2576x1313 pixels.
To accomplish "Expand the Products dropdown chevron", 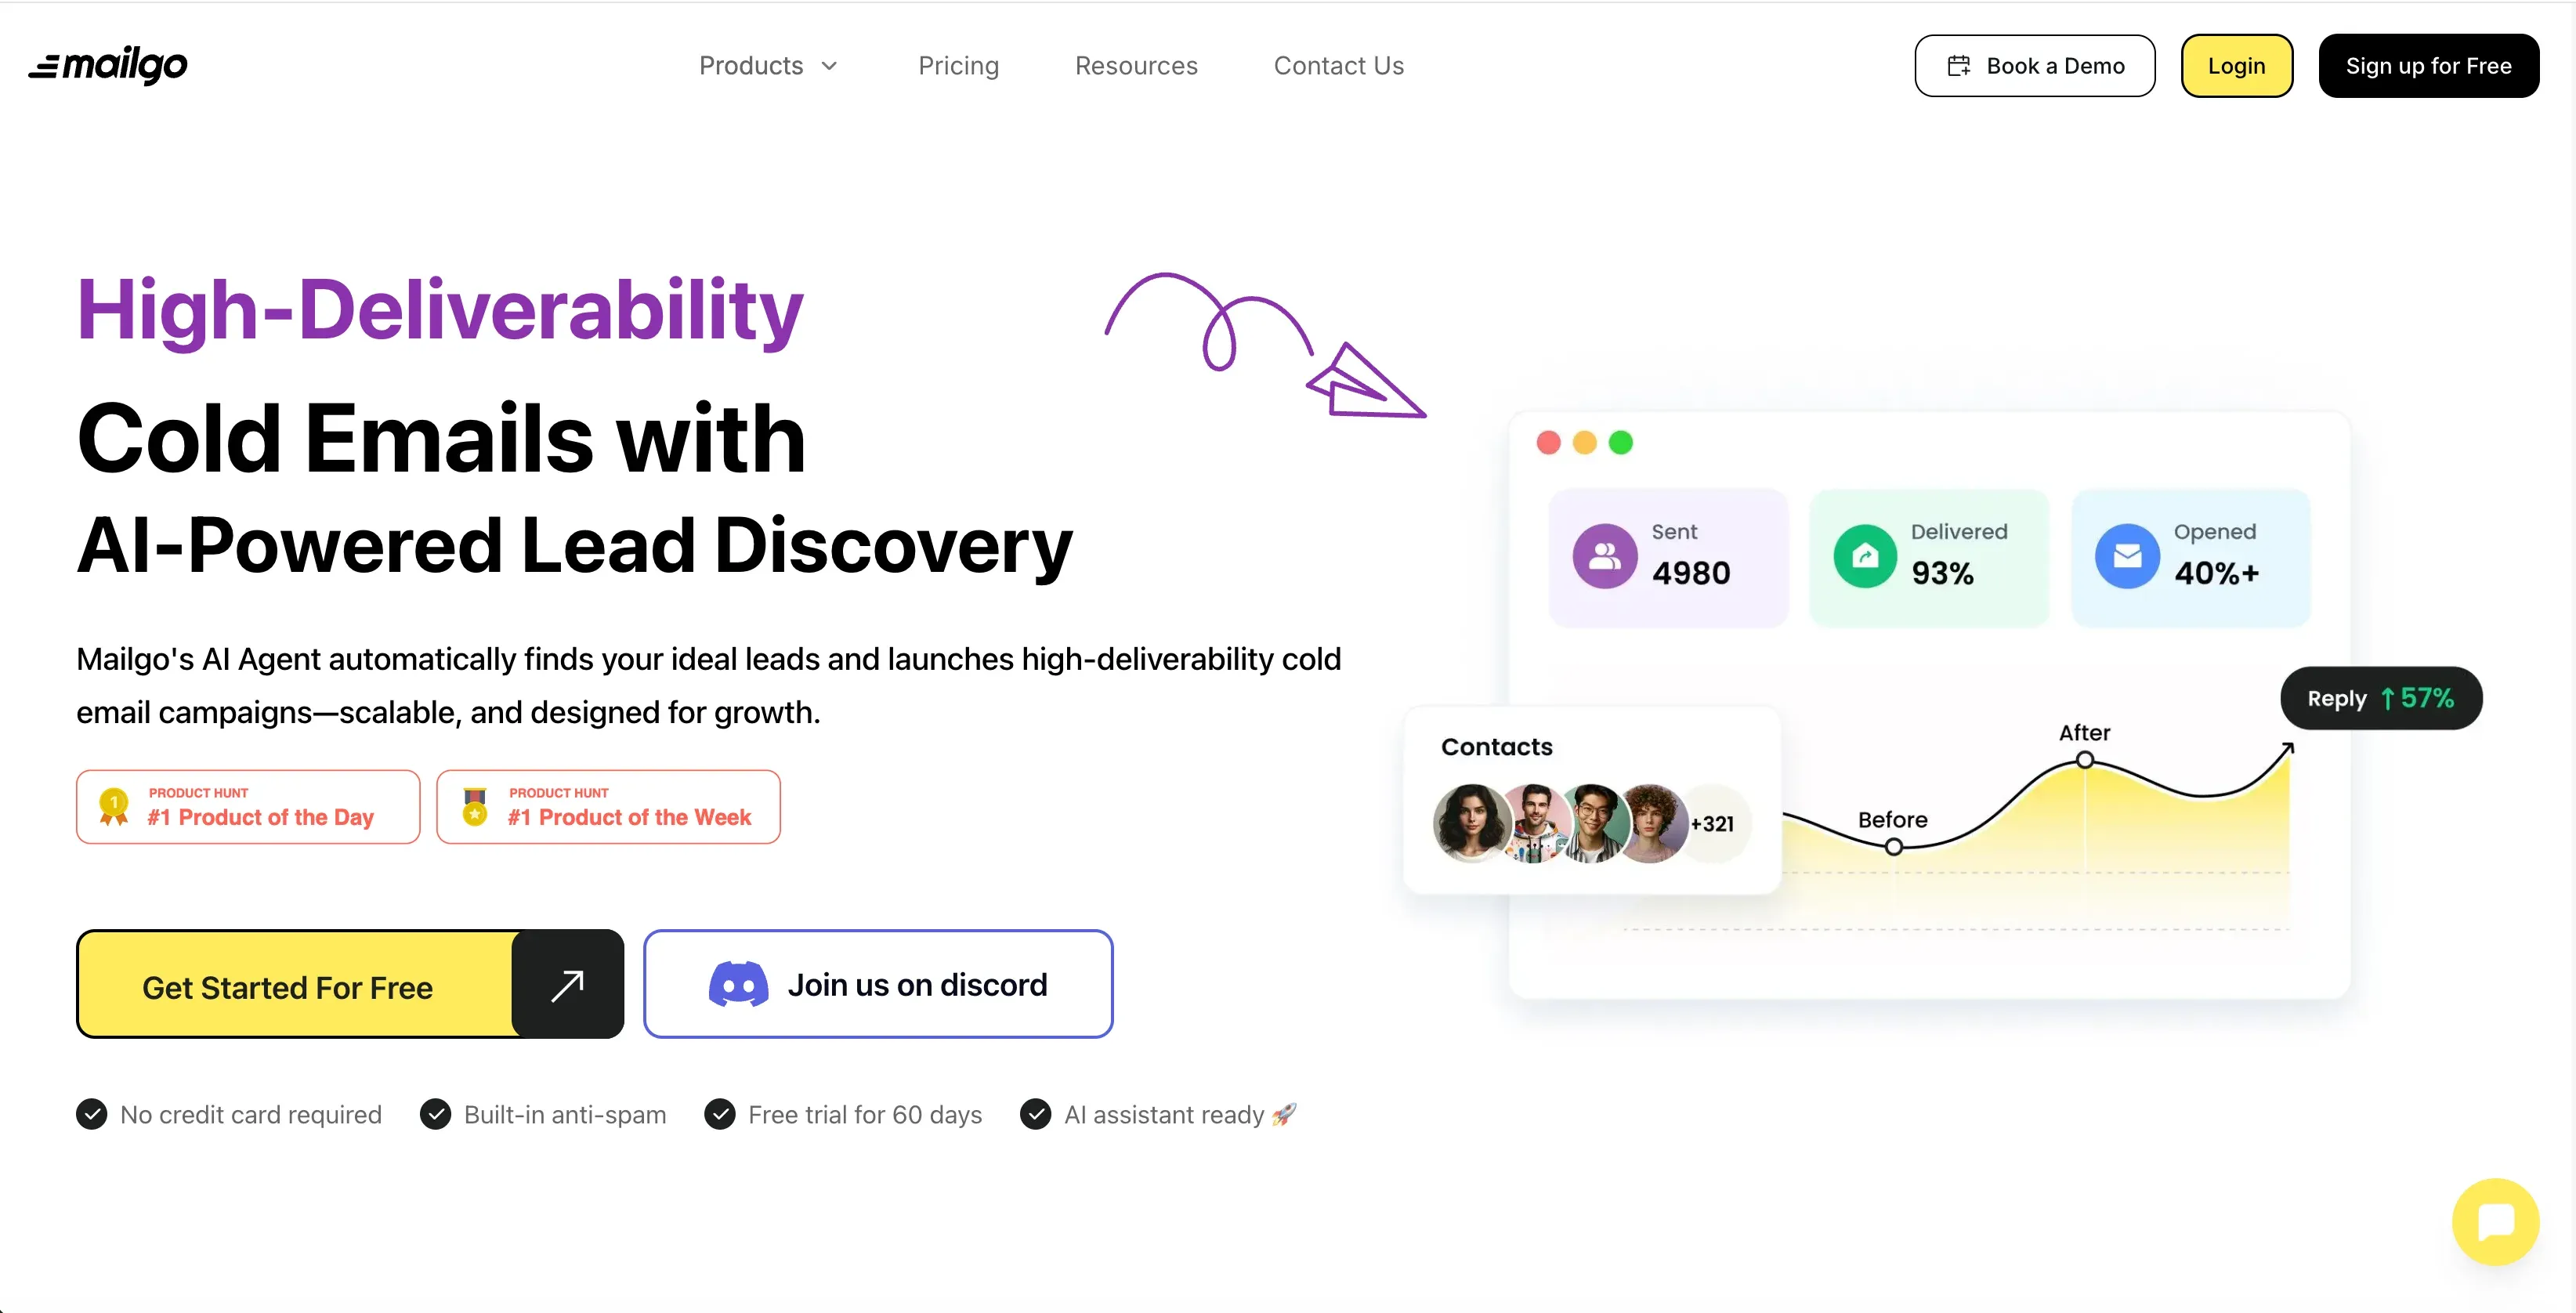I will [x=829, y=66].
